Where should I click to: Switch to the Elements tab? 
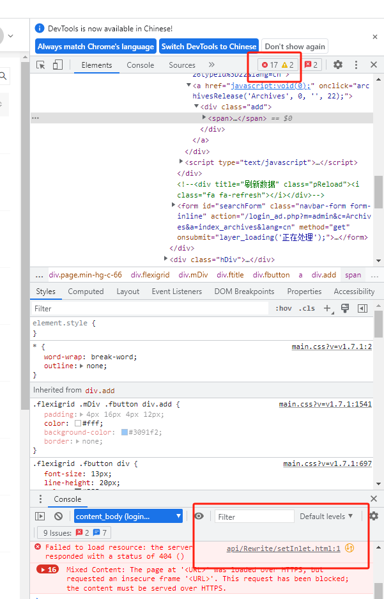(96, 65)
